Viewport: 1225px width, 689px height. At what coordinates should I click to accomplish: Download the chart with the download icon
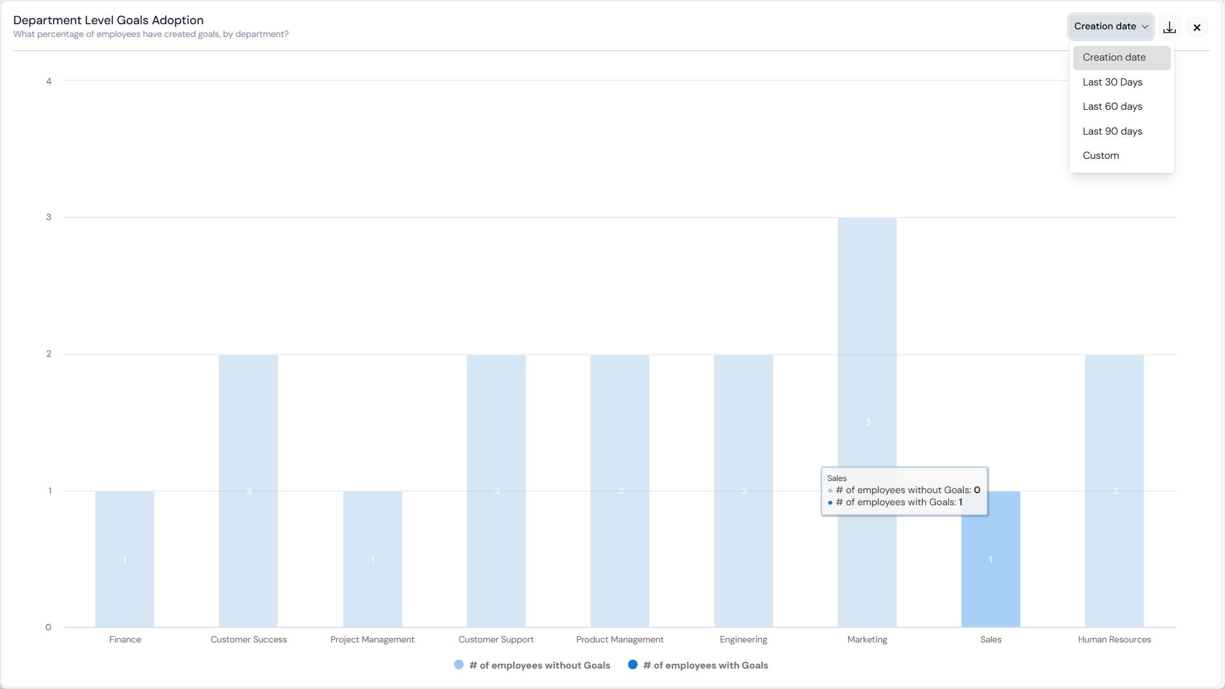tap(1169, 27)
